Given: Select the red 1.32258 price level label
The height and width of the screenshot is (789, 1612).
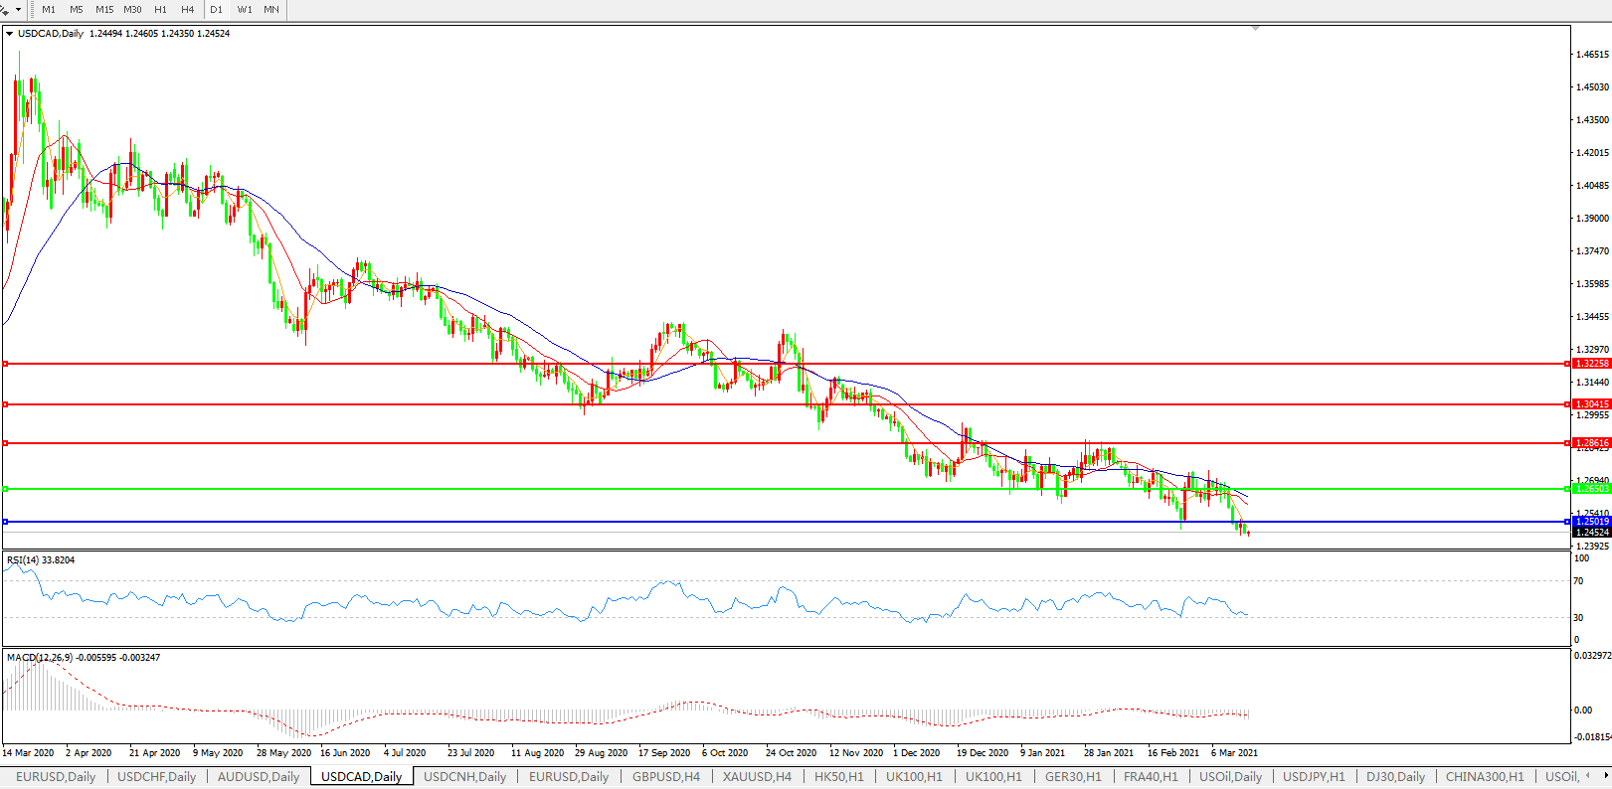Looking at the screenshot, I should pyautogui.click(x=1592, y=364).
